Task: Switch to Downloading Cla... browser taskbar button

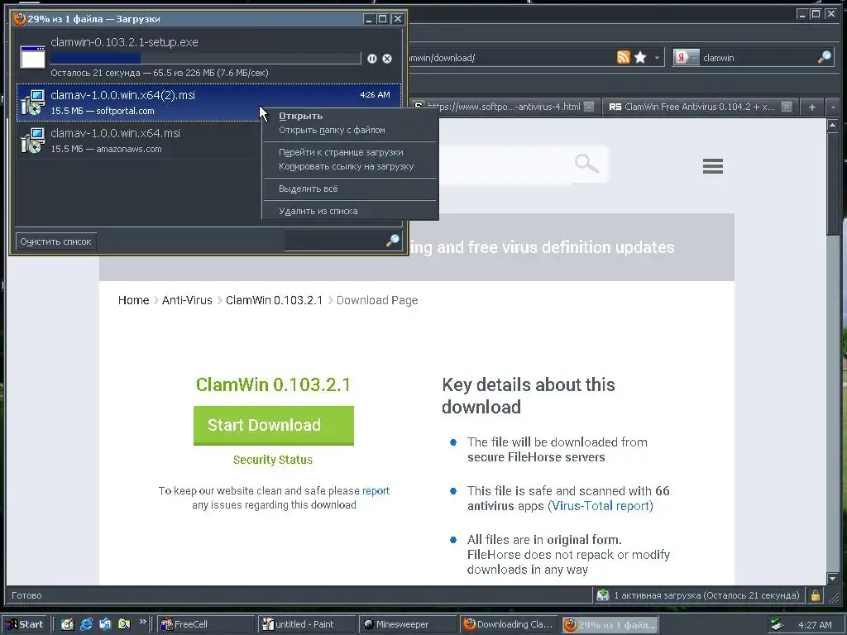Action: click(509, 624)
